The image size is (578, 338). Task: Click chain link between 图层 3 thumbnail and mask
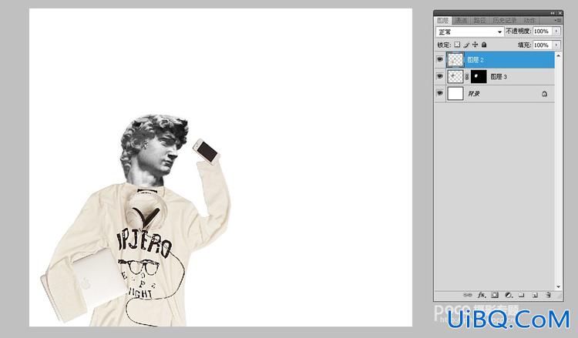coord(467,76)
